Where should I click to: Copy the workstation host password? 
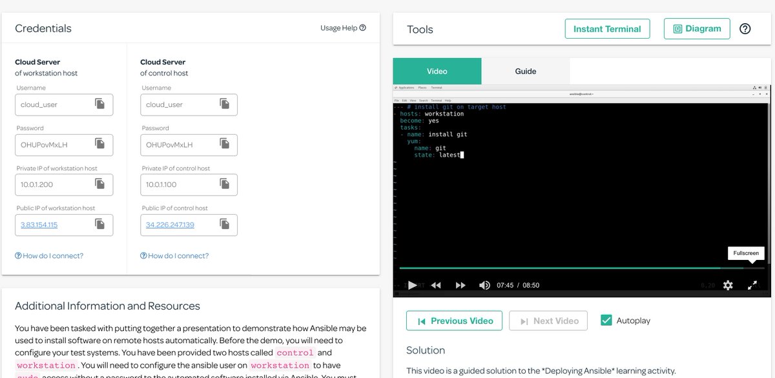[100, 144]
